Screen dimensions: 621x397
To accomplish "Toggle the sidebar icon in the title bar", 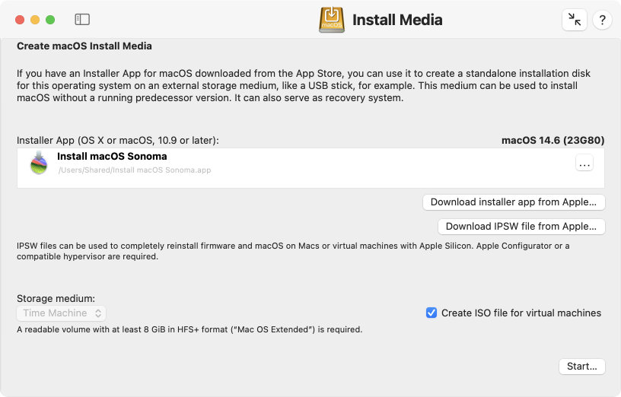I will (82, 20).
